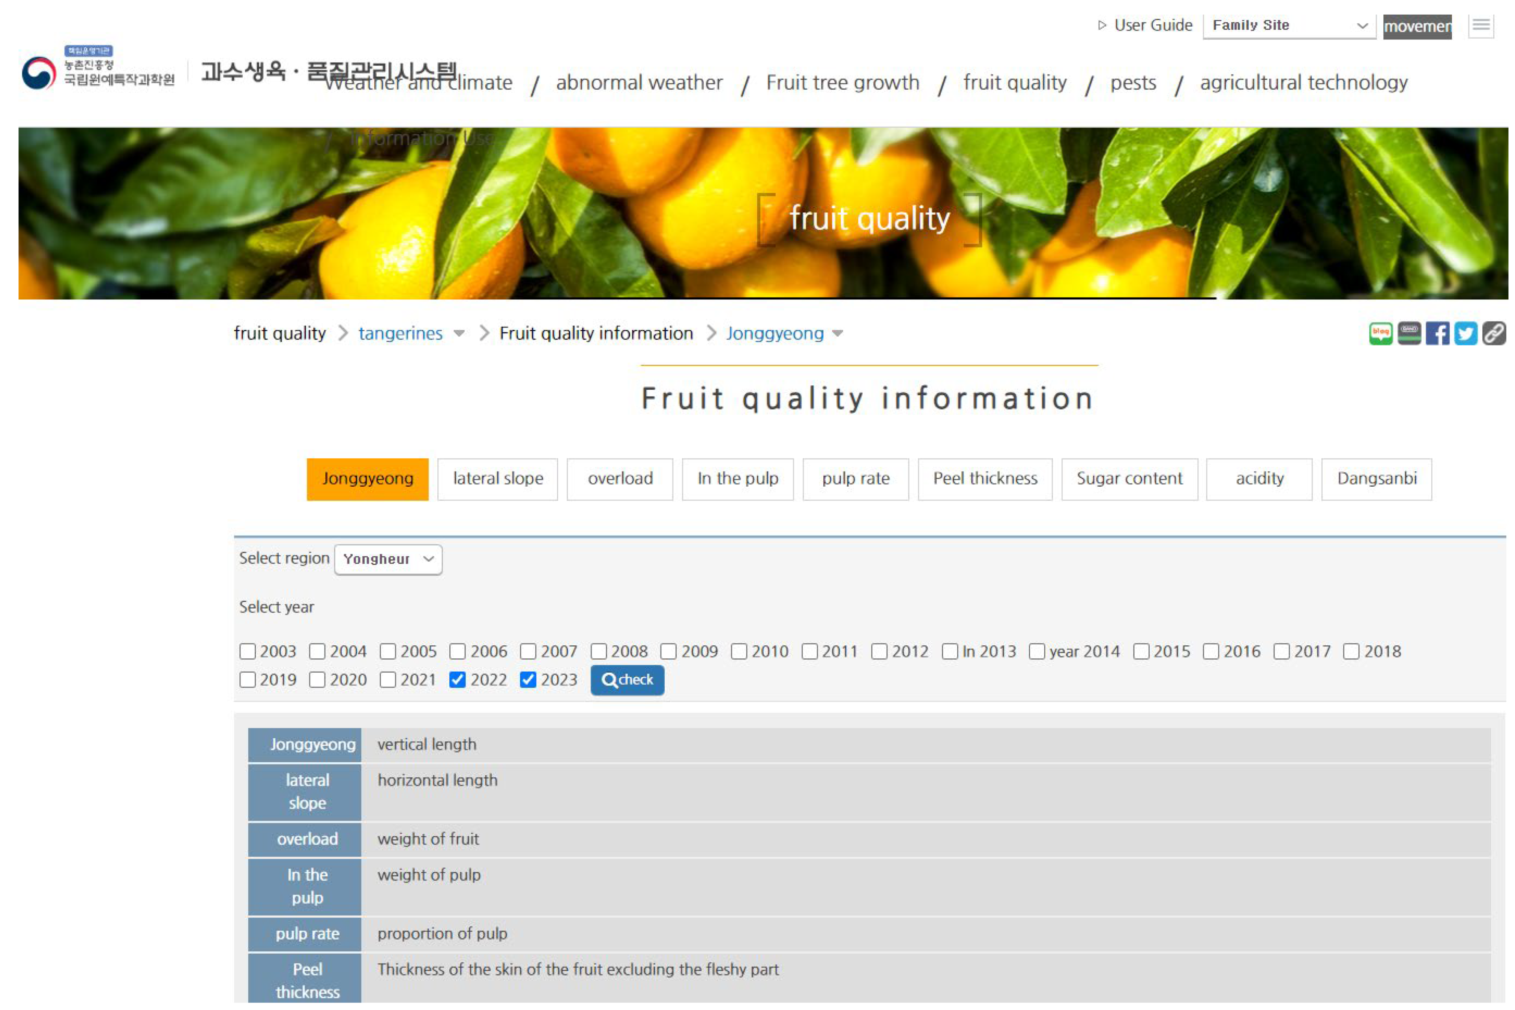The width and height of the screenshot is (1515, 1010).
Task: Open the Select region dropdown
Action: click(388, 559)
